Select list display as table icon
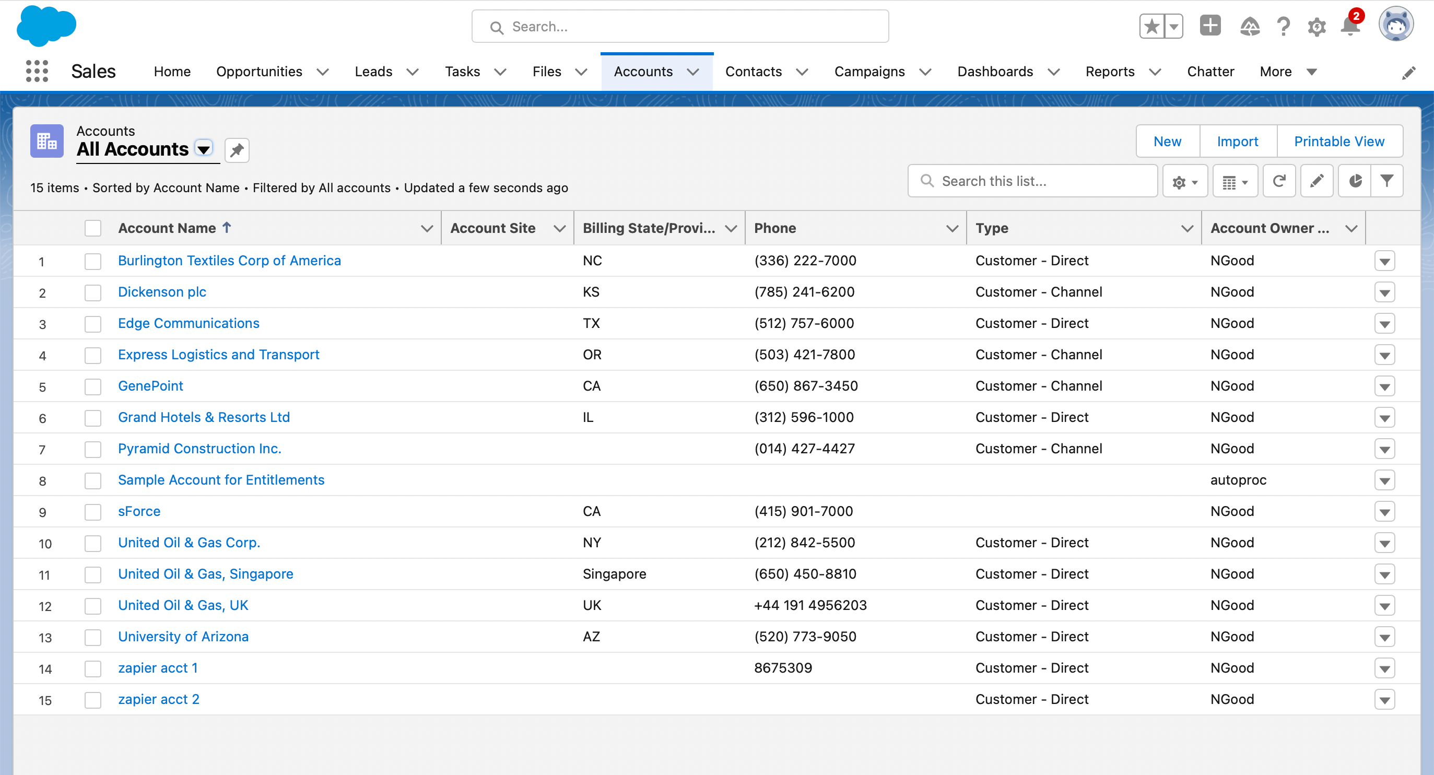 (1235, 181)
